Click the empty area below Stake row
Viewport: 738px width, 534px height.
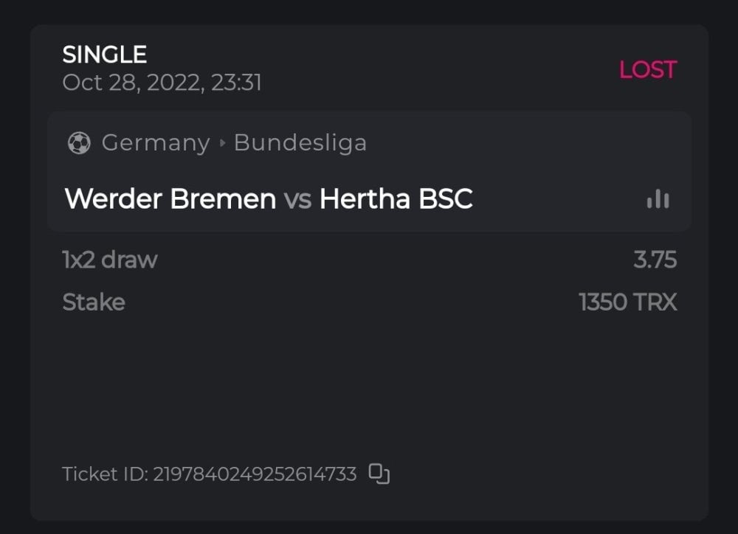369,384
